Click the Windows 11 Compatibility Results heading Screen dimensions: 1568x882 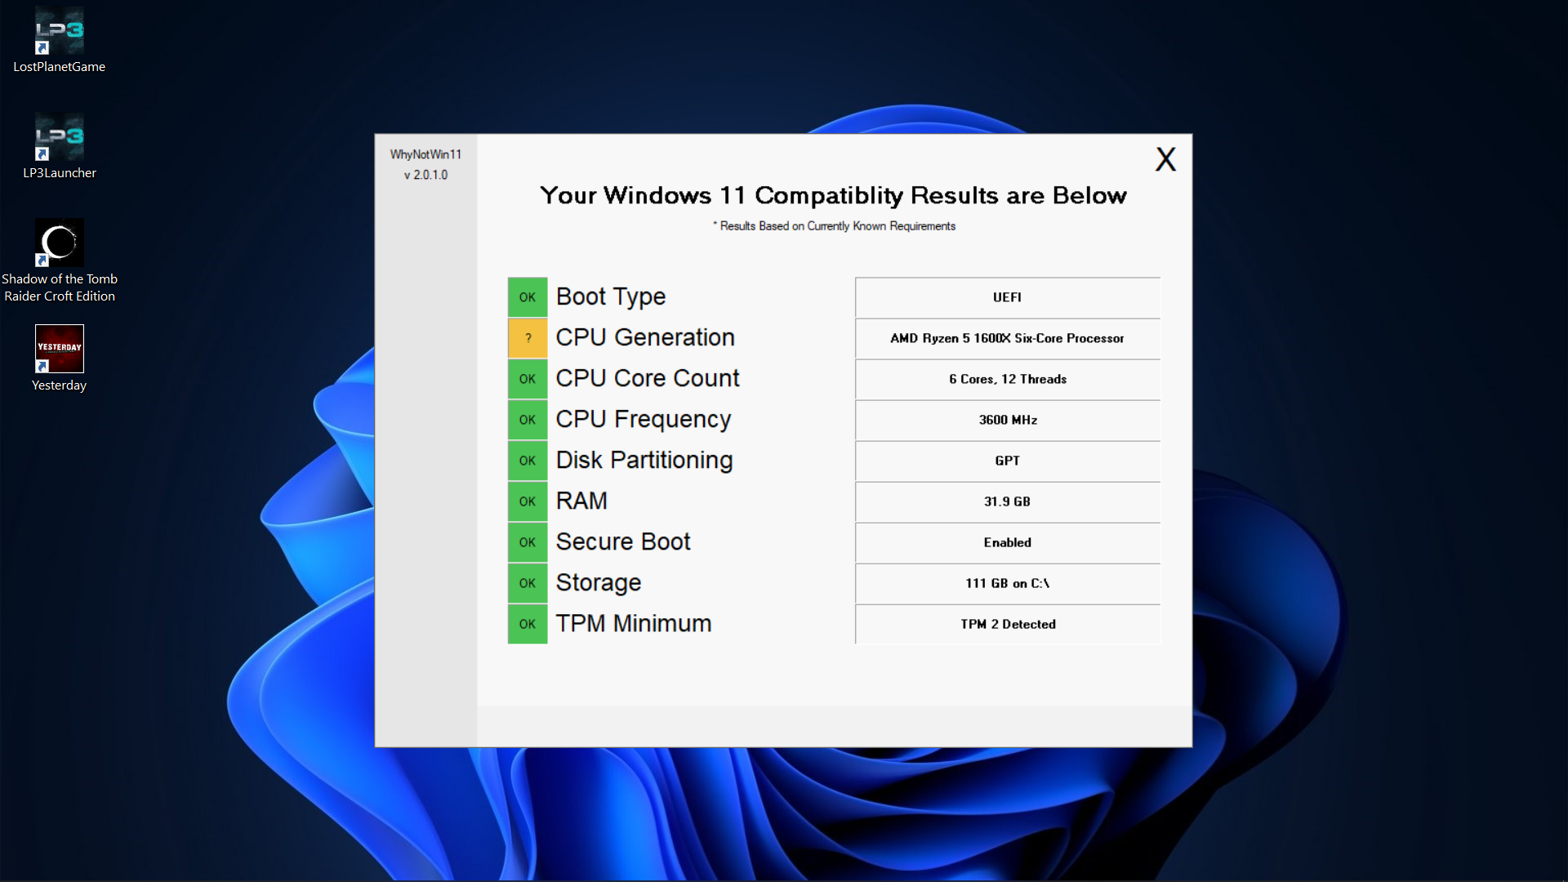pos(832,195)
